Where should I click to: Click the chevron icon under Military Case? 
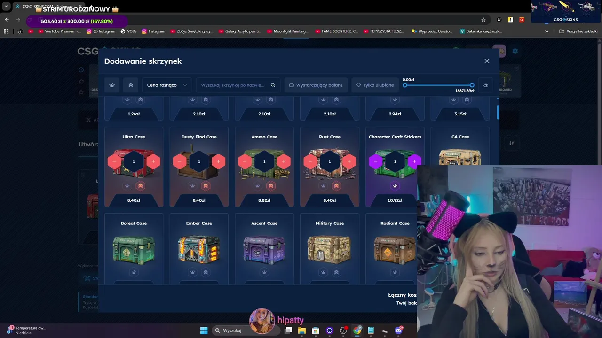(x=336, y=272)
